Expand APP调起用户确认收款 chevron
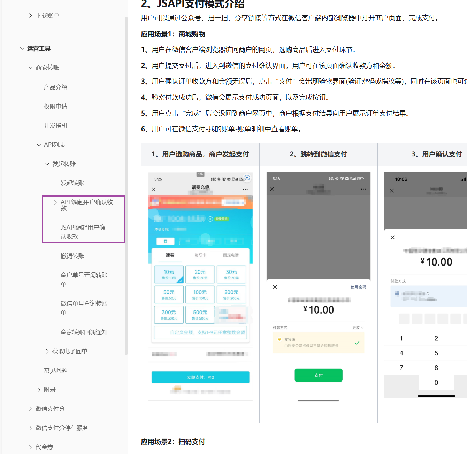467x454 pixels. (x=56, y=202)
